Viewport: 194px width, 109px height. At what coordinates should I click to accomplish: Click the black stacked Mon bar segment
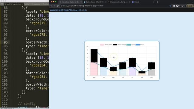[x=94, y=56]
